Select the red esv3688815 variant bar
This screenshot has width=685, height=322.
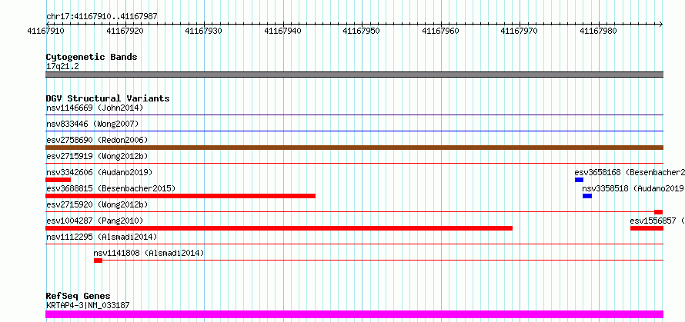(x=180, y=196)
